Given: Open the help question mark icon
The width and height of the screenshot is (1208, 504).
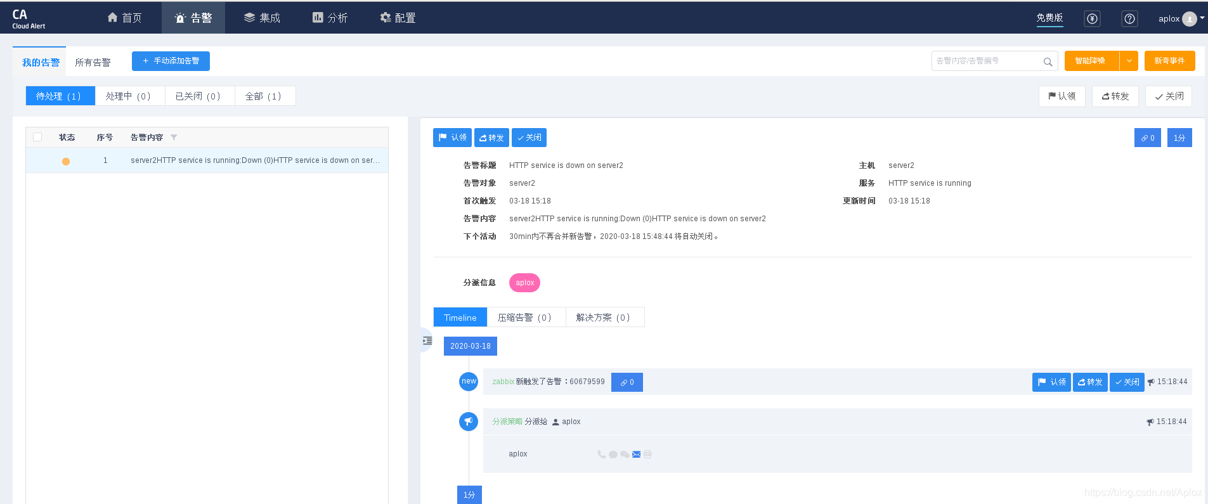Looking at the screenshot, I should pos(1129,18).
